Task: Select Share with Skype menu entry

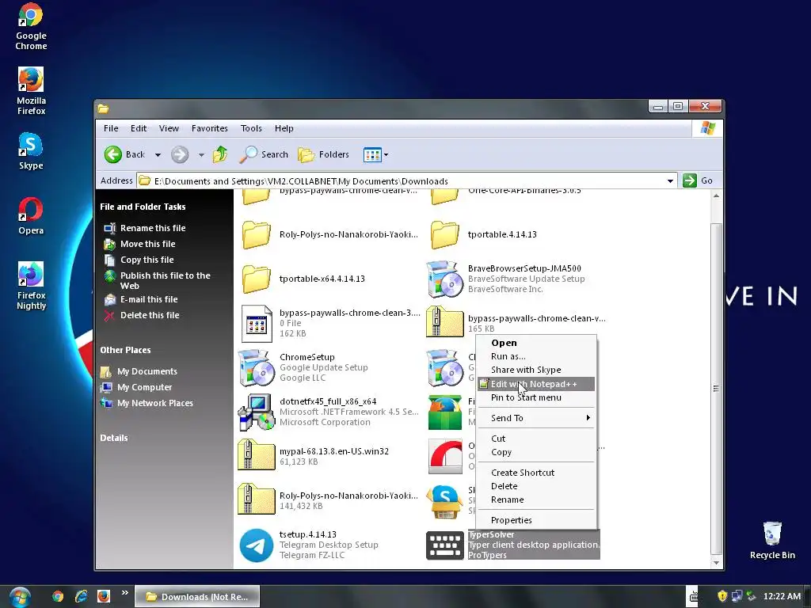Action: [x=536, y=370]
